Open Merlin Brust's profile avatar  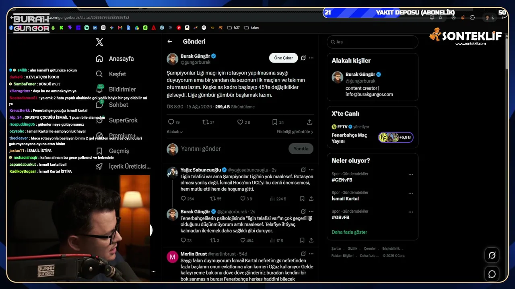point(173,257)
